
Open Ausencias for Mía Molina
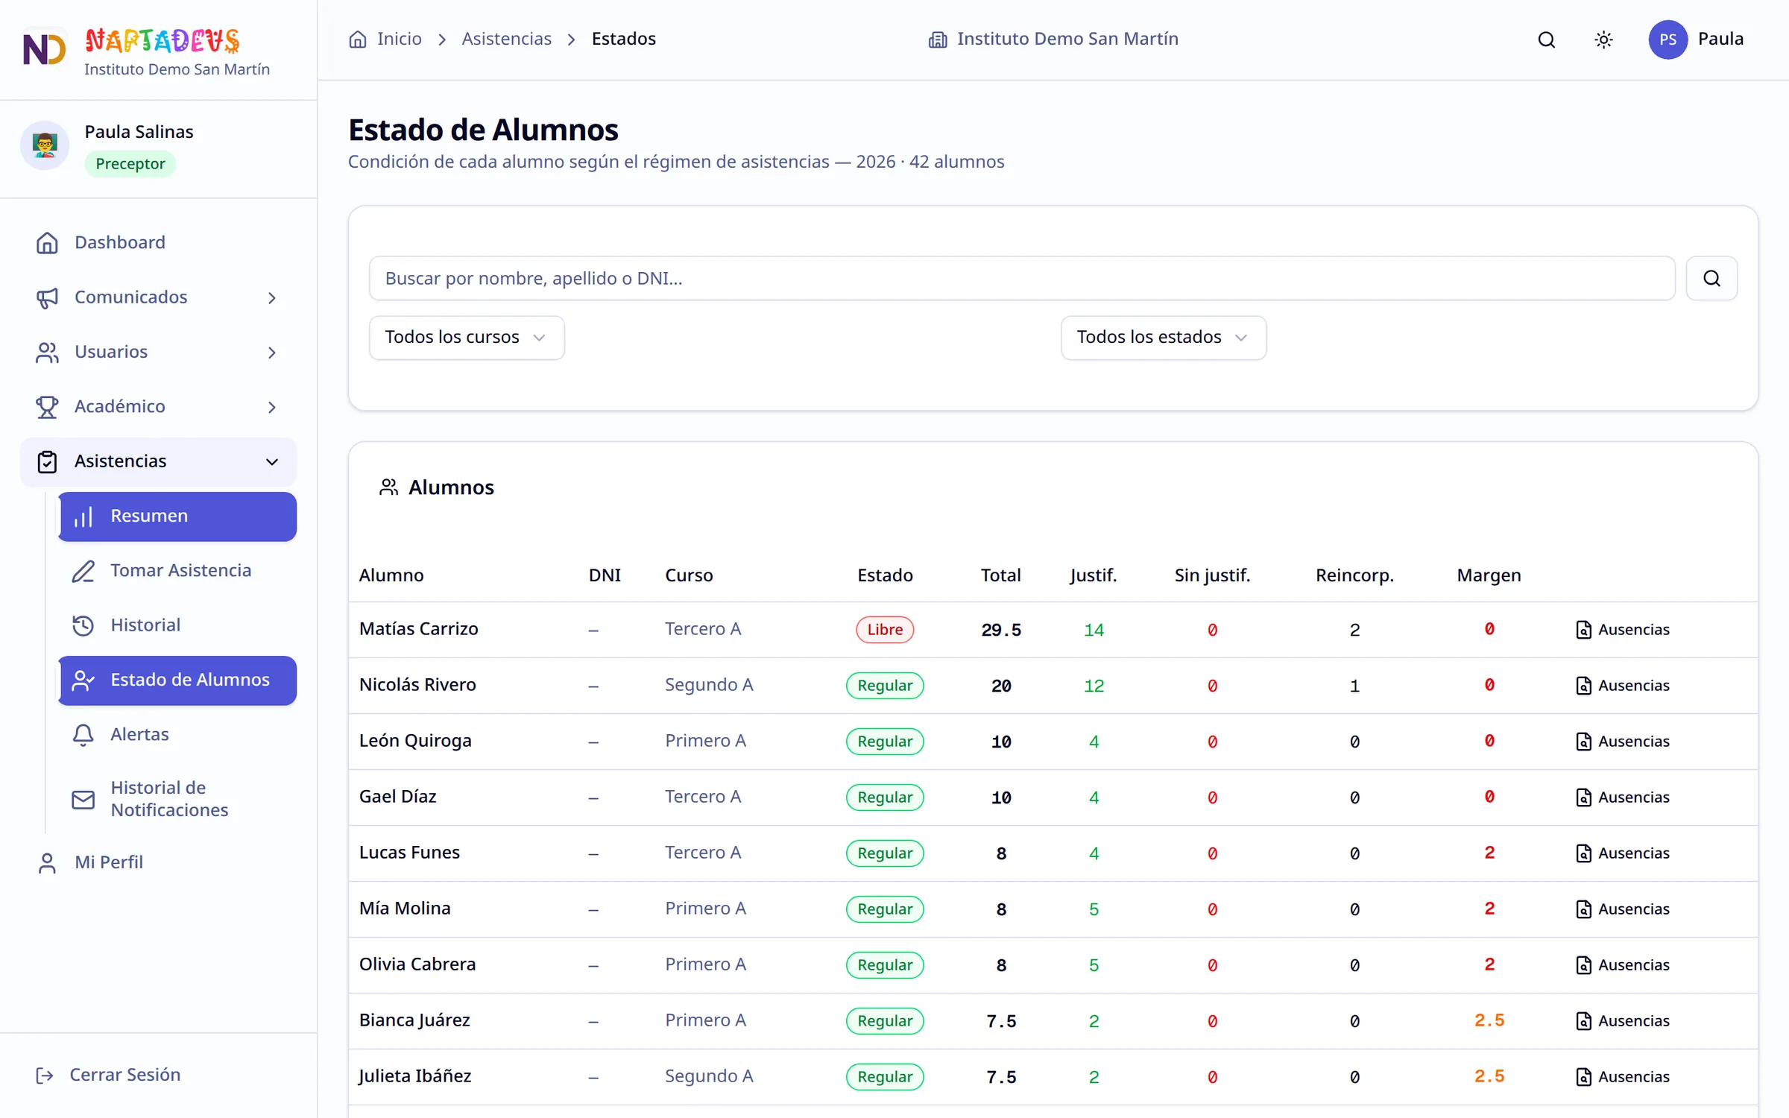(1623, 909)
